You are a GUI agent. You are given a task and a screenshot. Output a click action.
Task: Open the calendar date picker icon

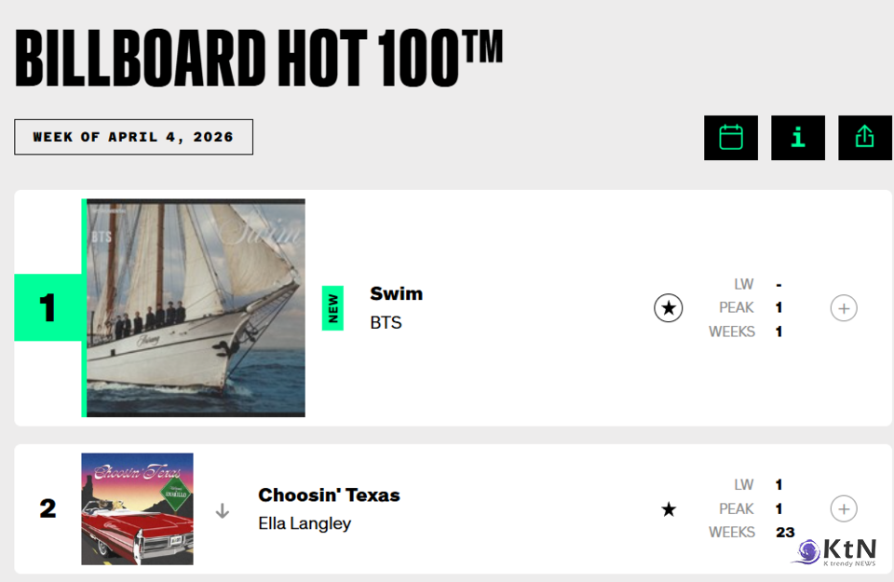pyautogui.click(x=731, y=138)
